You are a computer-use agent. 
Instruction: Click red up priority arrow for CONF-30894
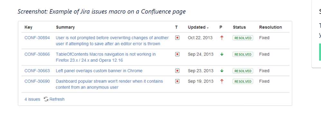pos(222,38)
